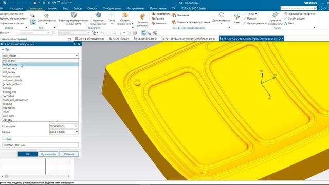
Task: Open the Инструменты ribbon tab
Action: (x=135, y=8)
